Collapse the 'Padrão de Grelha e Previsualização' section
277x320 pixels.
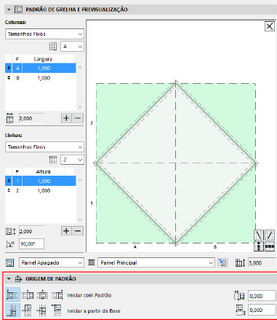click(x=9, y=9)
